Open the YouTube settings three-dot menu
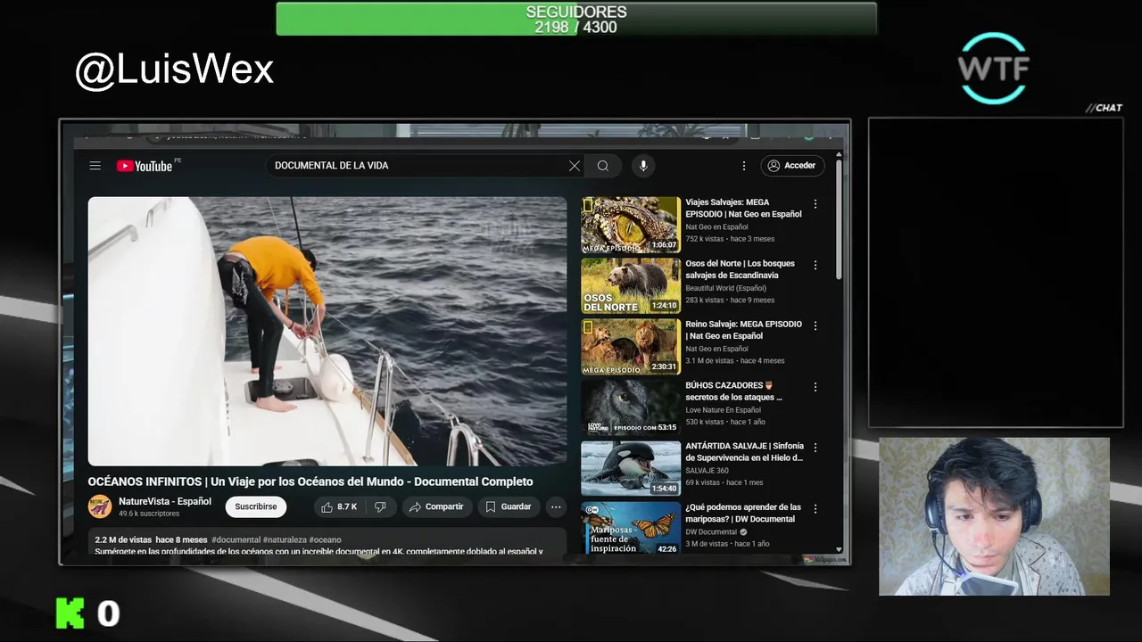1142x642 pixels. tap(744, 166)
